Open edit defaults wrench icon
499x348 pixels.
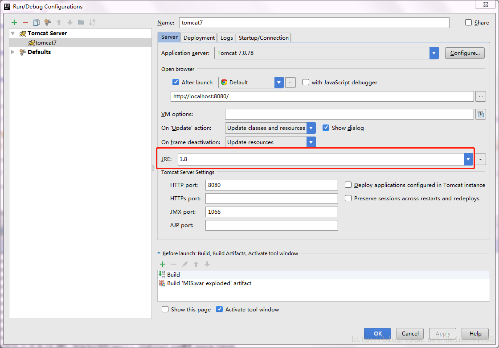point(48,22)
